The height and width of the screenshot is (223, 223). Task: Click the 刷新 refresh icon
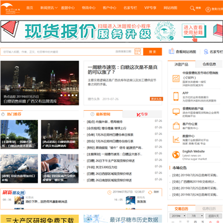(150, 192)
